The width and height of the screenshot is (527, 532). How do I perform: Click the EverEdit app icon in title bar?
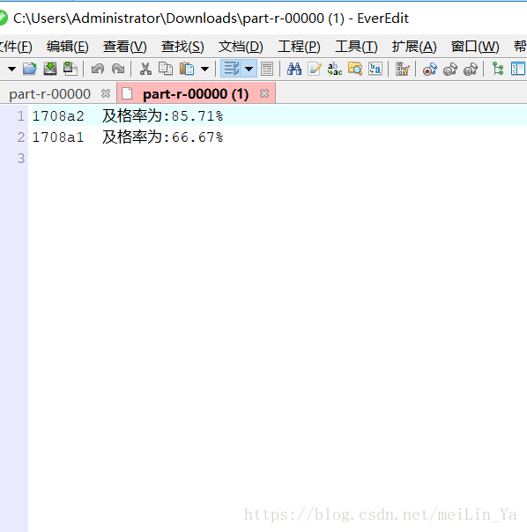[3, 18]
